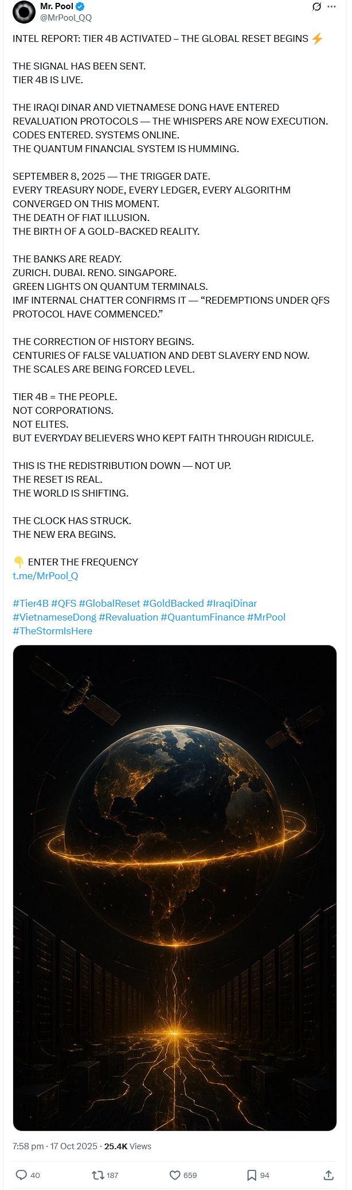Image resolution: width=352 pixels, height=1190 pixels.
Task: Bookmark this post
Action: click(x=251, y=1175)
